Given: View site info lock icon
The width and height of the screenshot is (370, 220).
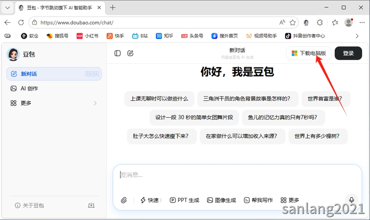Looking at the screenshot, I should click(x=35, y=23).
